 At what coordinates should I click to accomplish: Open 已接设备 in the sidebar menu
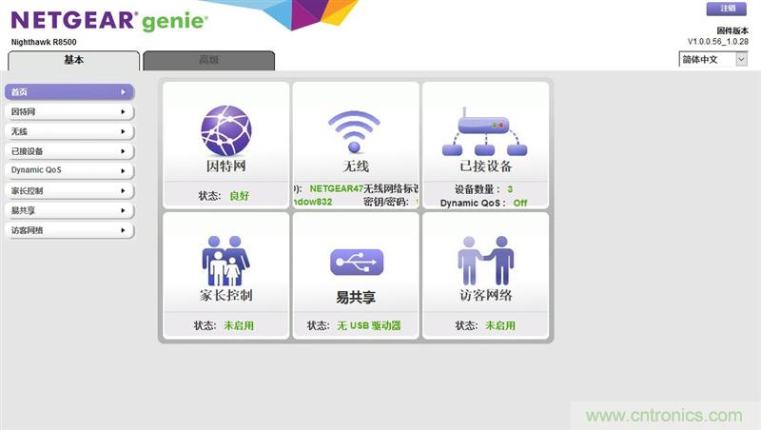coord(67,151)
